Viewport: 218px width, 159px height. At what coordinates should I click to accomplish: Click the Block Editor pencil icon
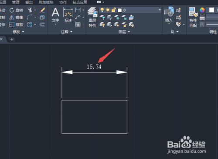pyautogui.click(x=178, y=17)
